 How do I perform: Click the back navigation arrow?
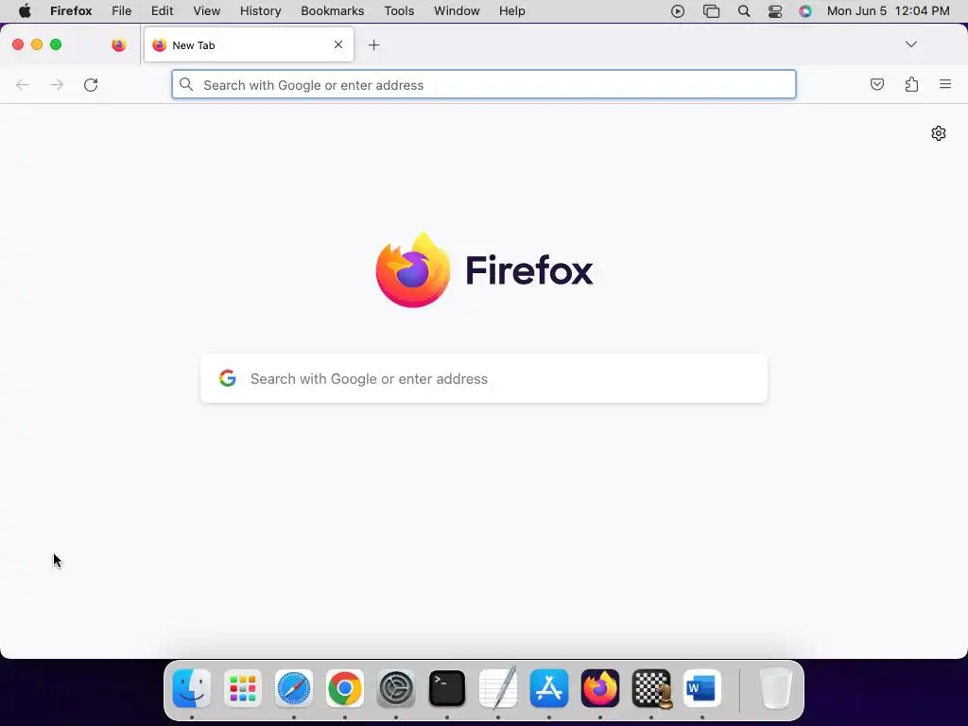coord(23,84)
